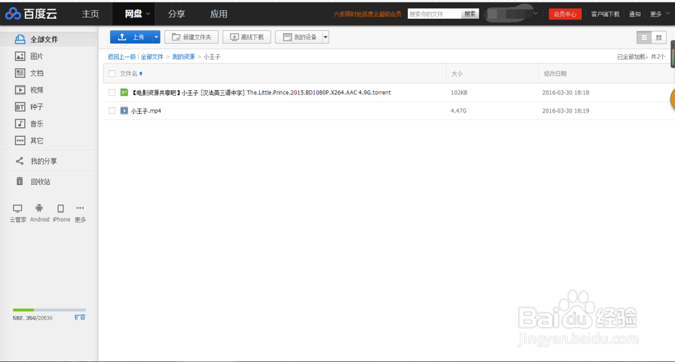Click the orange super-member promo link
Screen dimensions: 675x362
[x=367, y=14]
